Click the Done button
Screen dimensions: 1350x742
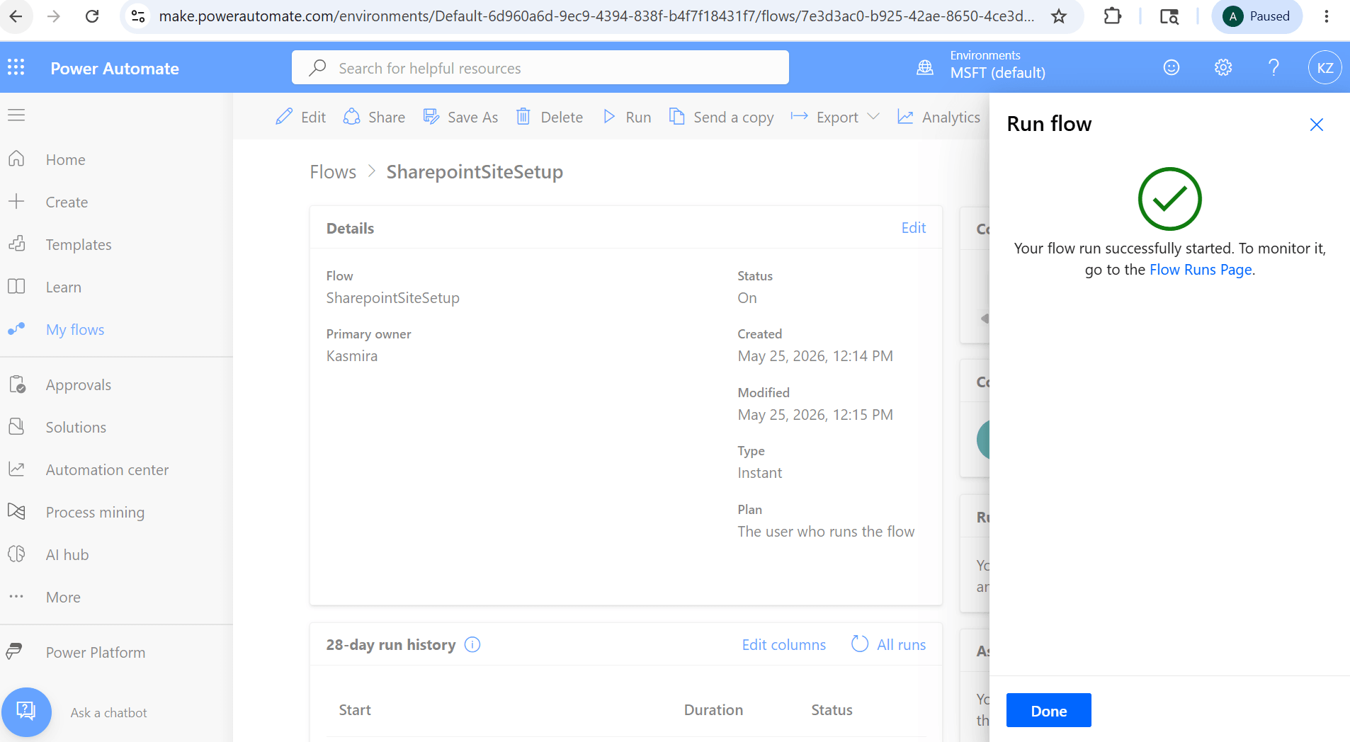[x=1048, y=710]
